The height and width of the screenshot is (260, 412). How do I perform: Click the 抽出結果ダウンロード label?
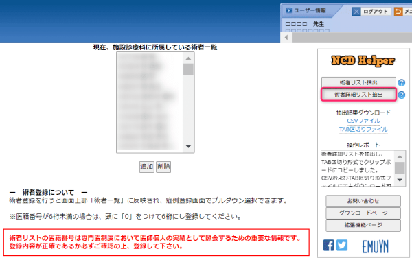click(363, 113)
